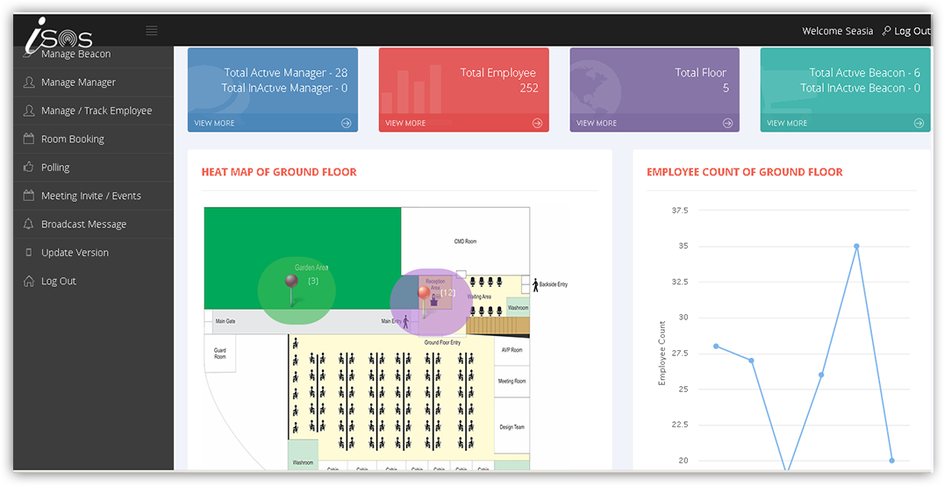Screen dimensions: 944x486
Task: Open the Broadcast Message menu item
Action: tap(93, 224)
